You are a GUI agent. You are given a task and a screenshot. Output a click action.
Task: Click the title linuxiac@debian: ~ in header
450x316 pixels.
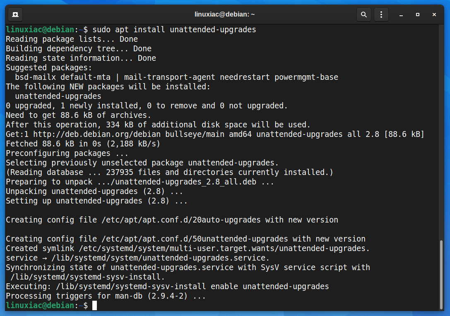(x=225, y=14)
